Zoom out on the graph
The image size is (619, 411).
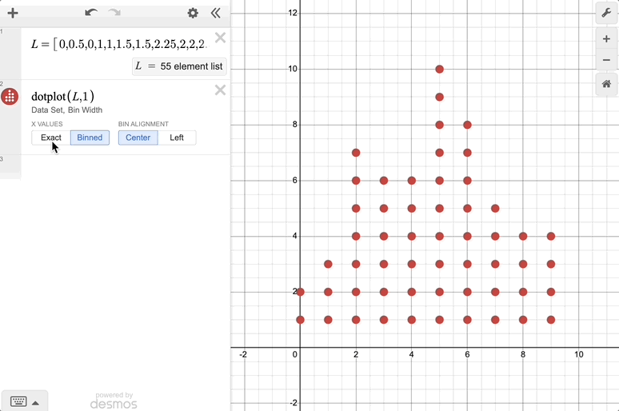click(x=606, y=61)
